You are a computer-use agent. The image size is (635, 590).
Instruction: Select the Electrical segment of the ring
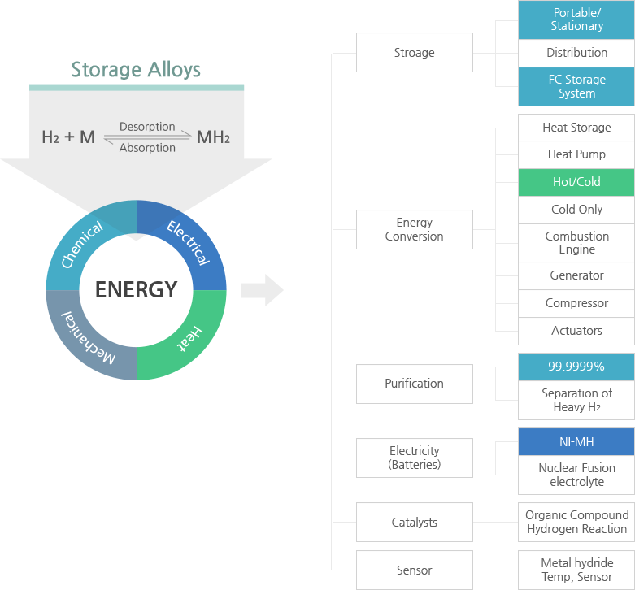[x=189, y=242]
